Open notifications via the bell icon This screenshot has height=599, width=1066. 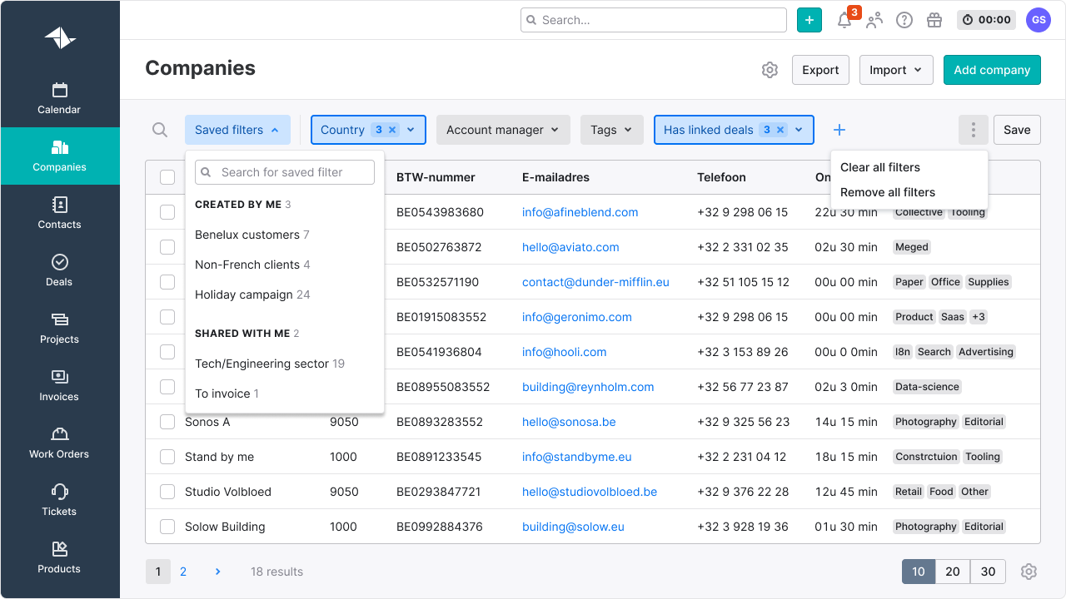point(844,20)
